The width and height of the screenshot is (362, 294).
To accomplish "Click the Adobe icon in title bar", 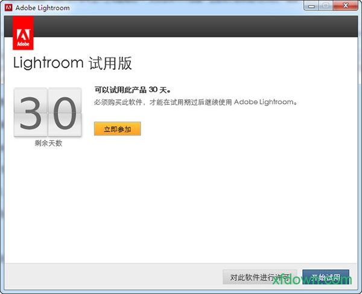I will click(x=8, y=8).
